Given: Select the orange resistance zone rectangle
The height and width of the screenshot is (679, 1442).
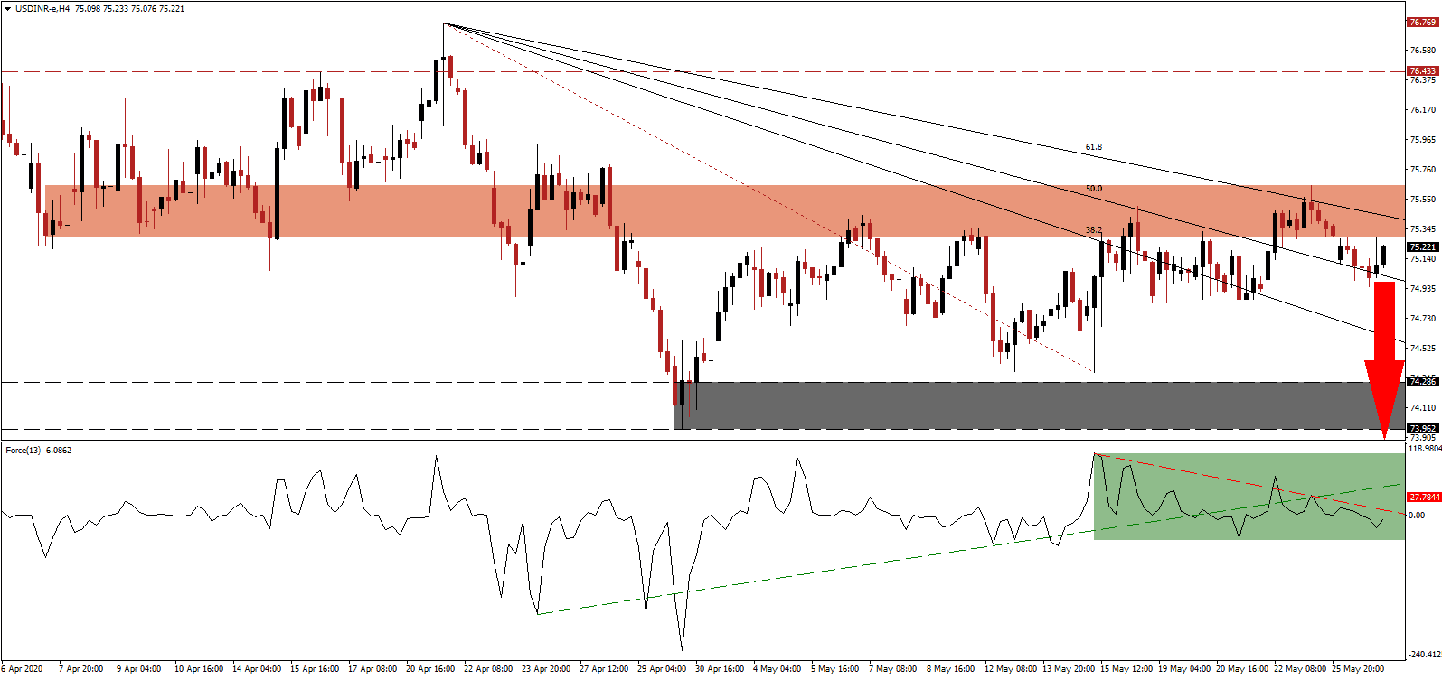Looking at the screenshot, I should point(723,211).
